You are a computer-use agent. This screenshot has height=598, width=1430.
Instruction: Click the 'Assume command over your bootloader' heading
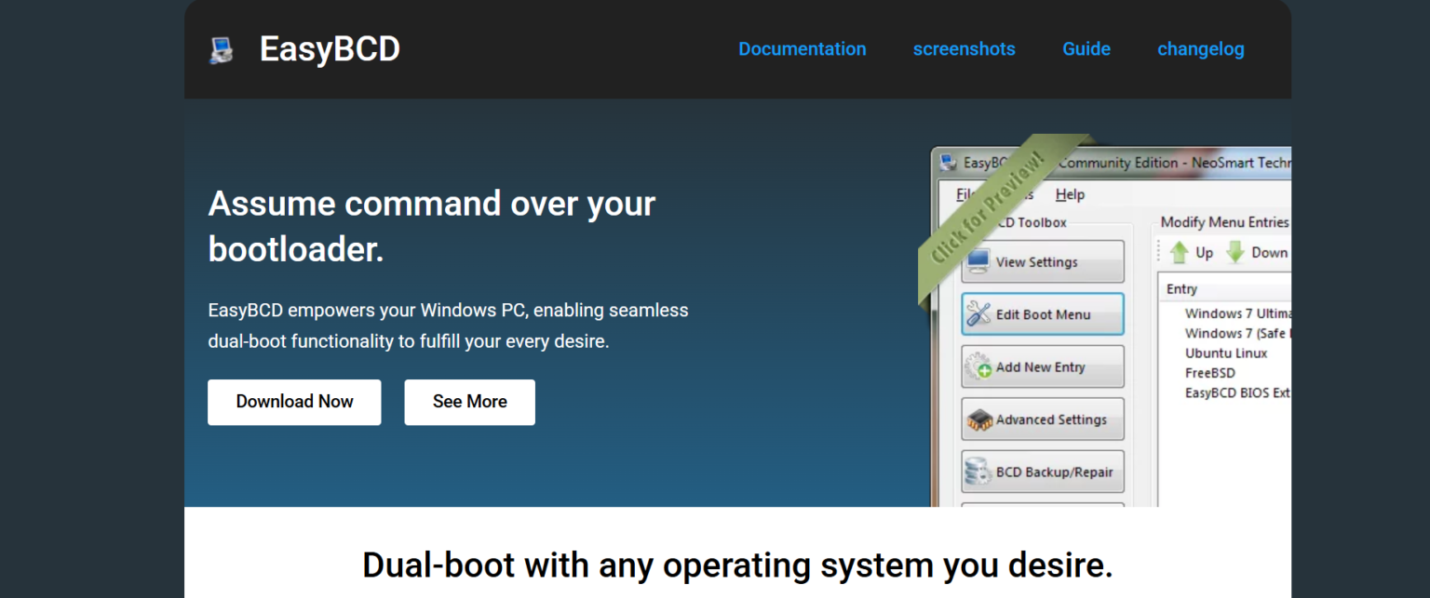tap(432, 226)
